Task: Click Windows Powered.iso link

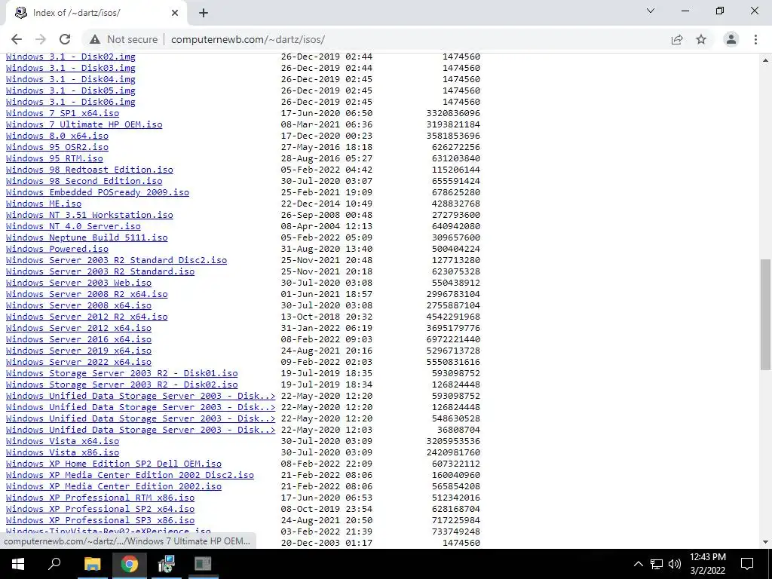Action: coord(57,249)
